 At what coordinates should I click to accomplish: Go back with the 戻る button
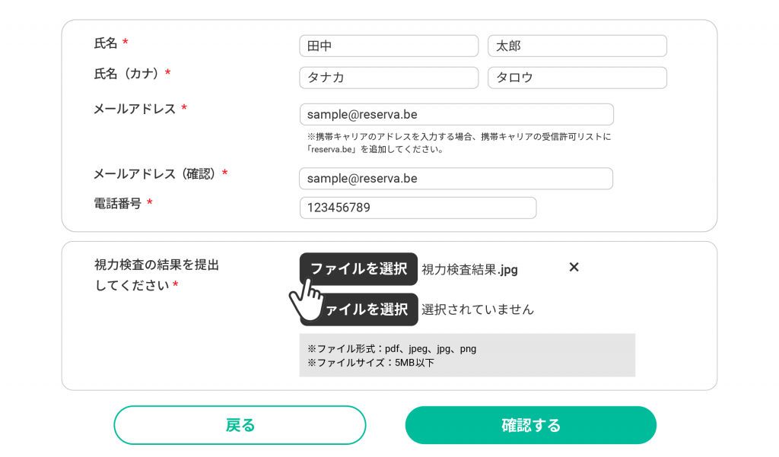point(240,425)
